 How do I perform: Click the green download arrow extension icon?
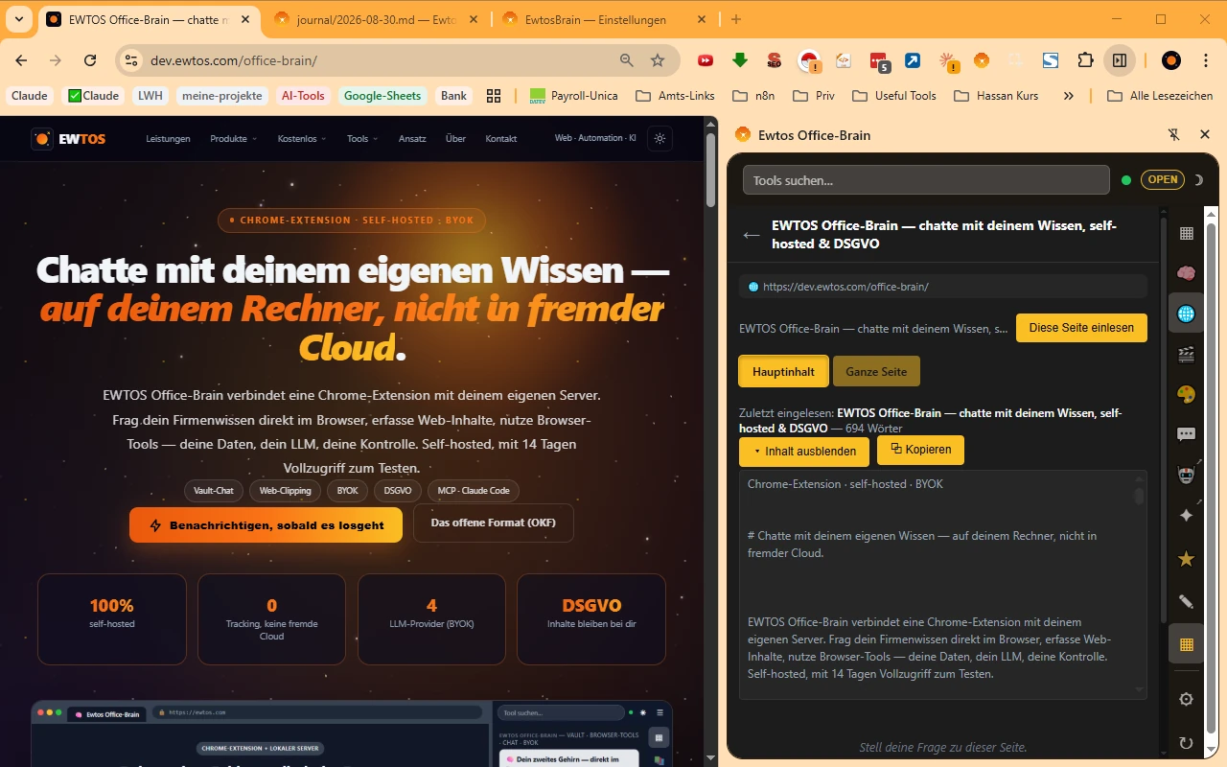coord(739,60)
